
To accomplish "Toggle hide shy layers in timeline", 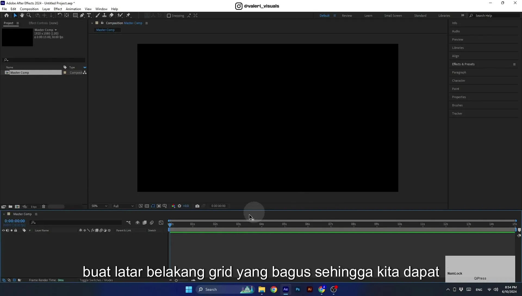I will click(138, 223).
